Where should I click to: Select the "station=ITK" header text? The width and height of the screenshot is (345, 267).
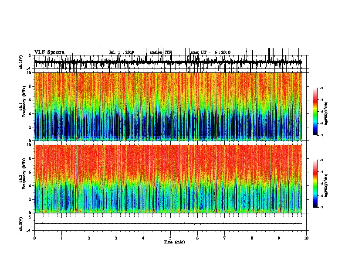click(161, 52)
